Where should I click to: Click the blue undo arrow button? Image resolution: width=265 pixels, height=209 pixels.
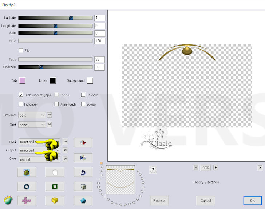pos(83,172)
